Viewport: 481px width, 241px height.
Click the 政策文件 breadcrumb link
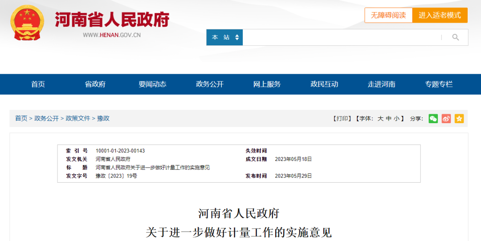[x=78, y=118]
